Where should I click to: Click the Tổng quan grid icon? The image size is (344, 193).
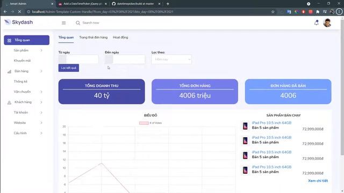(x=9, y=41)
